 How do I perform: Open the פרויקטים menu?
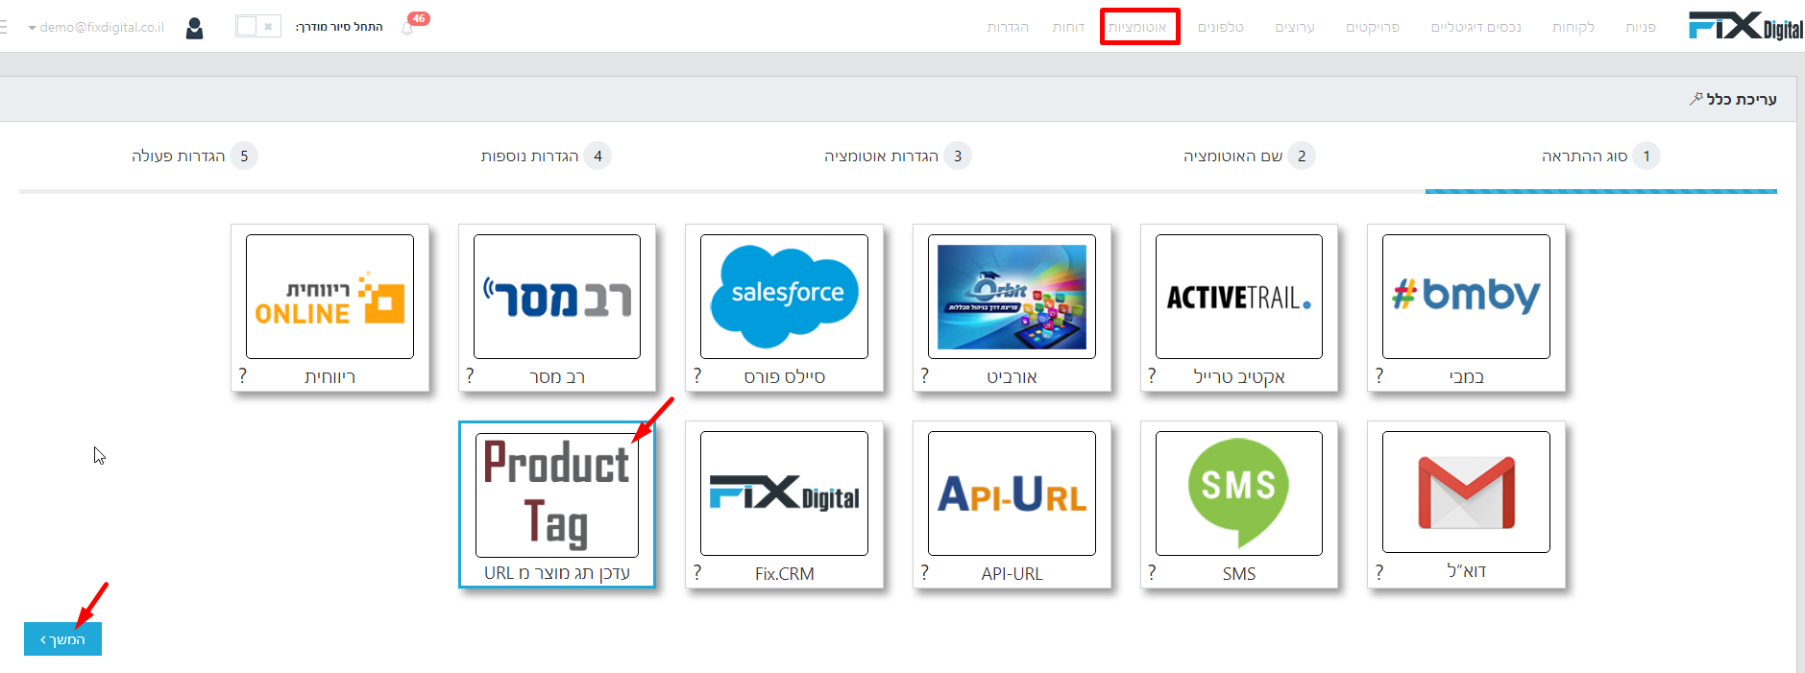click(x=1373, y=27)
